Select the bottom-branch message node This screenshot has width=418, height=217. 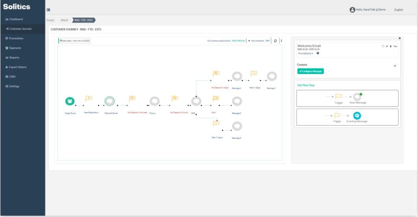click(x=237, y=126)
